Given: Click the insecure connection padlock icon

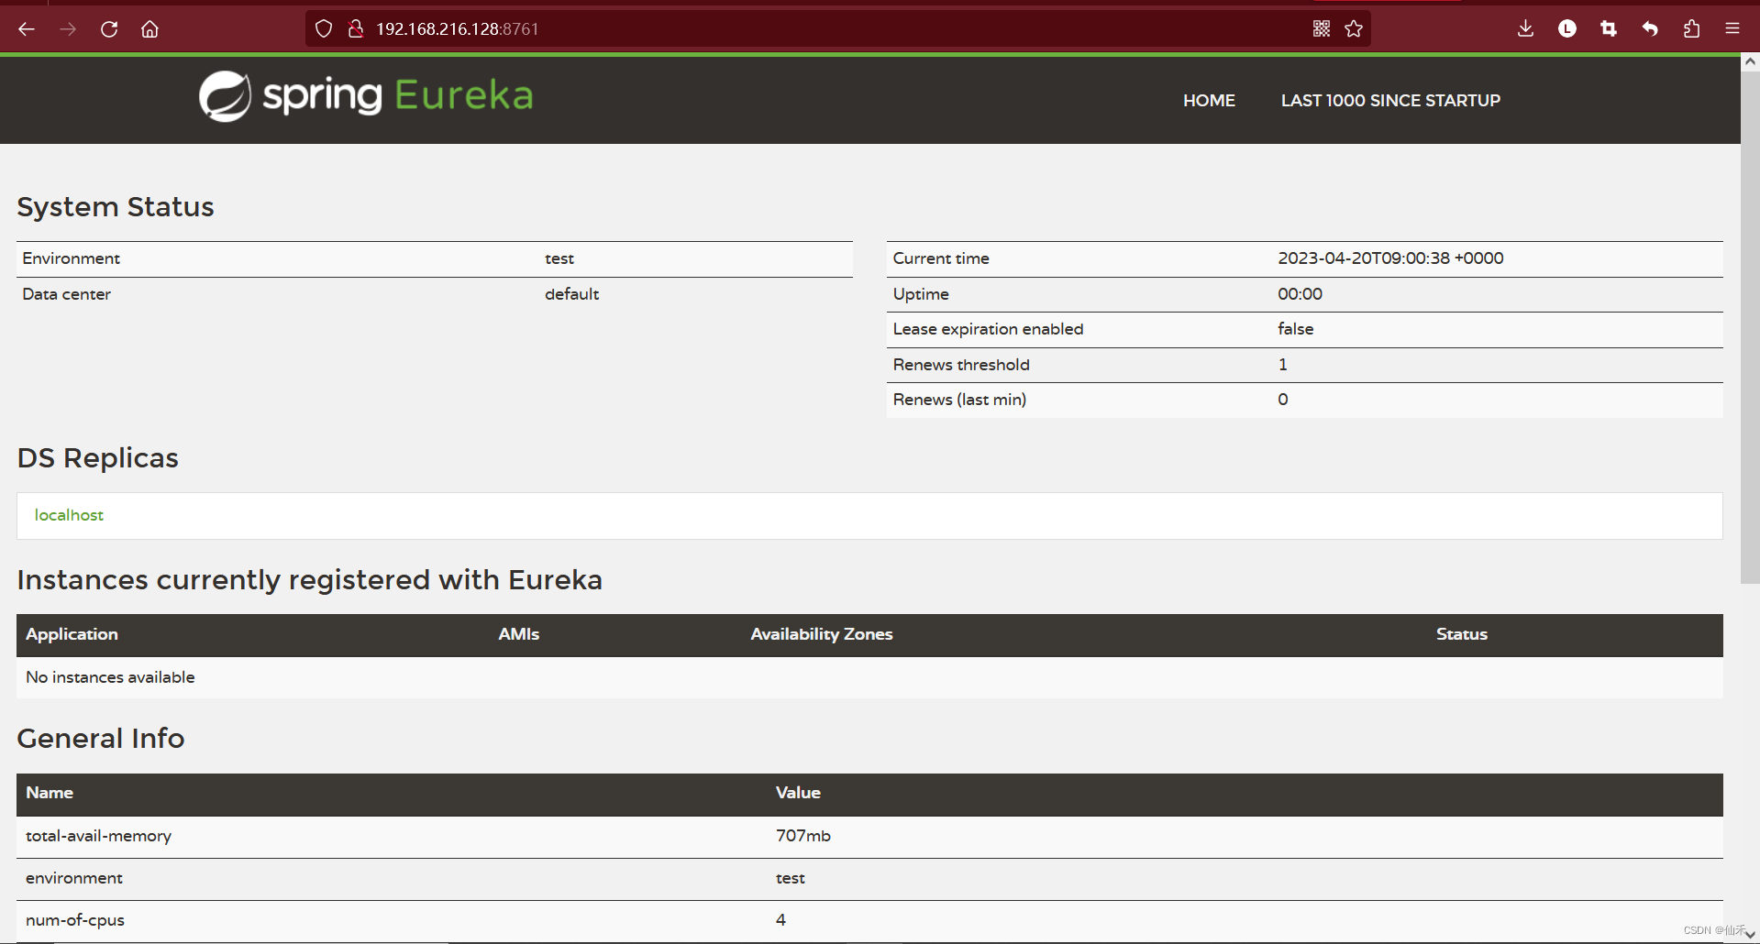Looking at the screenshot, I should tap(356, 28).
